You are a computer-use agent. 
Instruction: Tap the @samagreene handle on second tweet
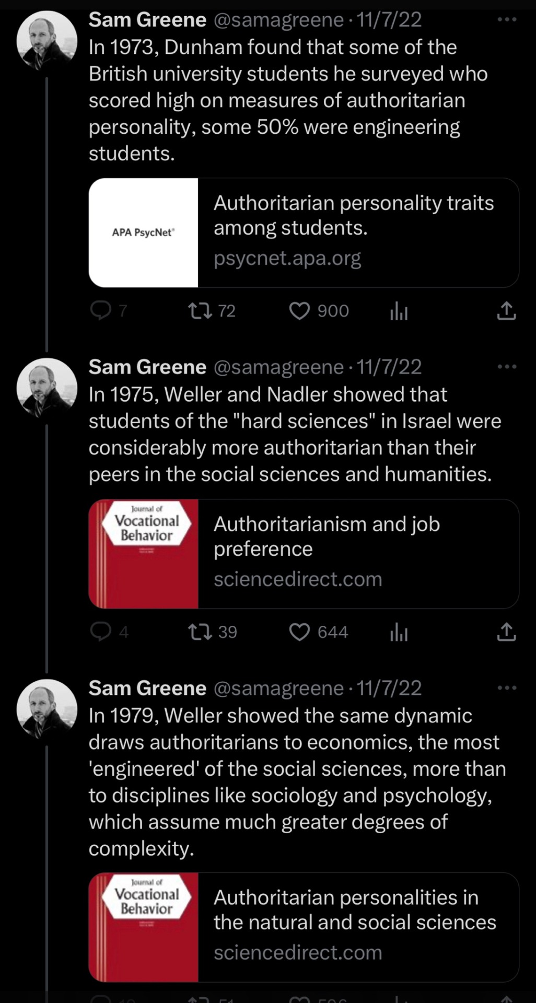click(x=278, y=367)
